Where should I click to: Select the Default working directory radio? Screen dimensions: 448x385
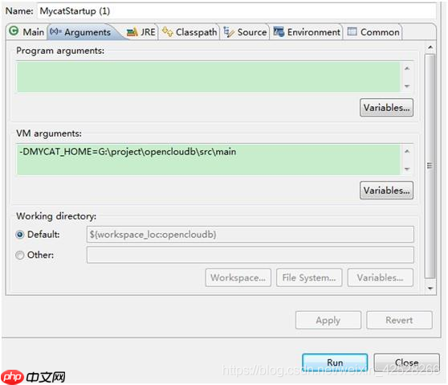tap(20, 235)
